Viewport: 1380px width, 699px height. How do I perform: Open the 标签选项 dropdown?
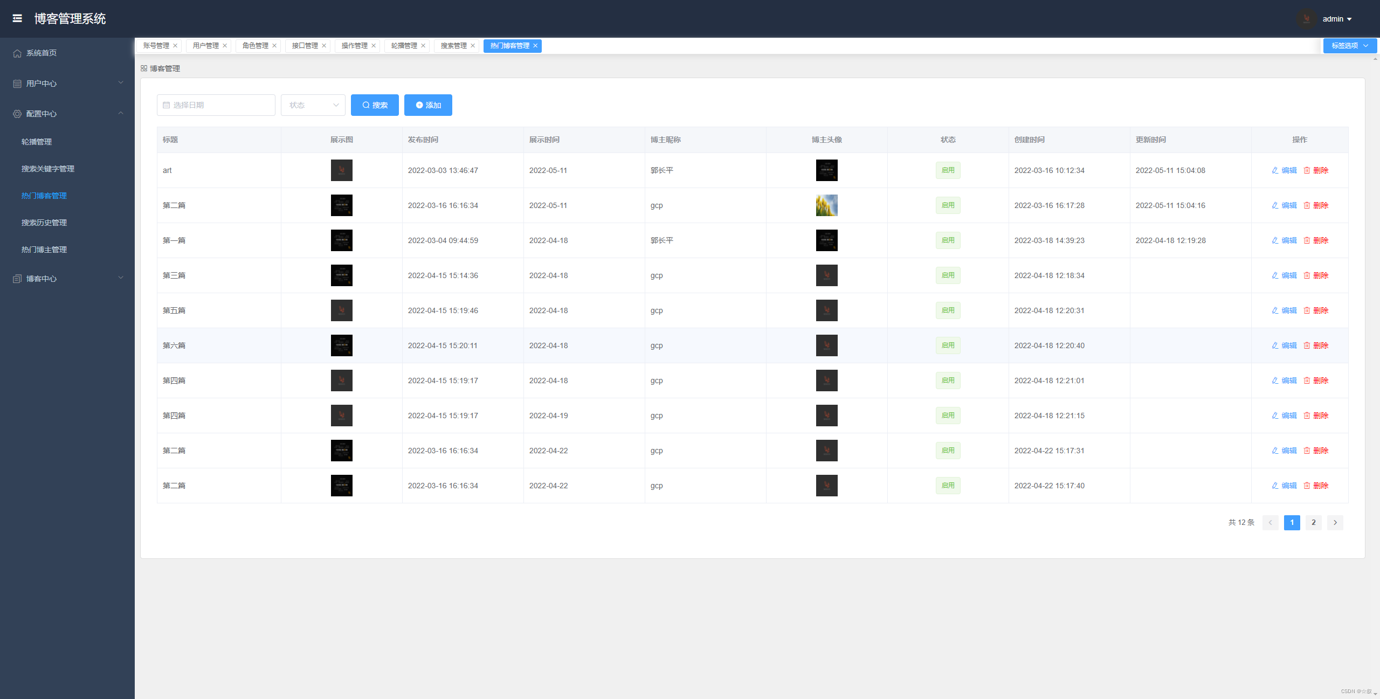tap(1349, 46)
